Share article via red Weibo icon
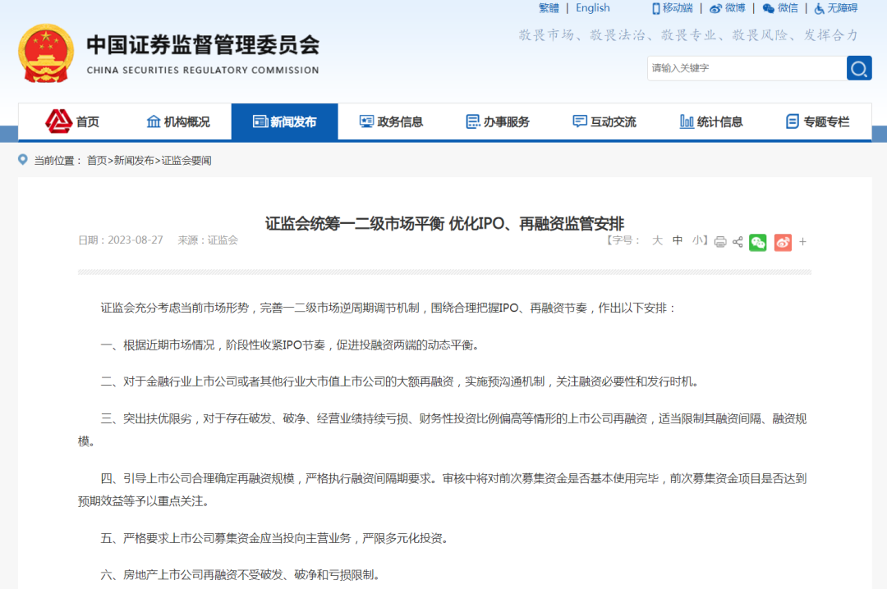Screen dimensions: 887x589 coord(783,242)
